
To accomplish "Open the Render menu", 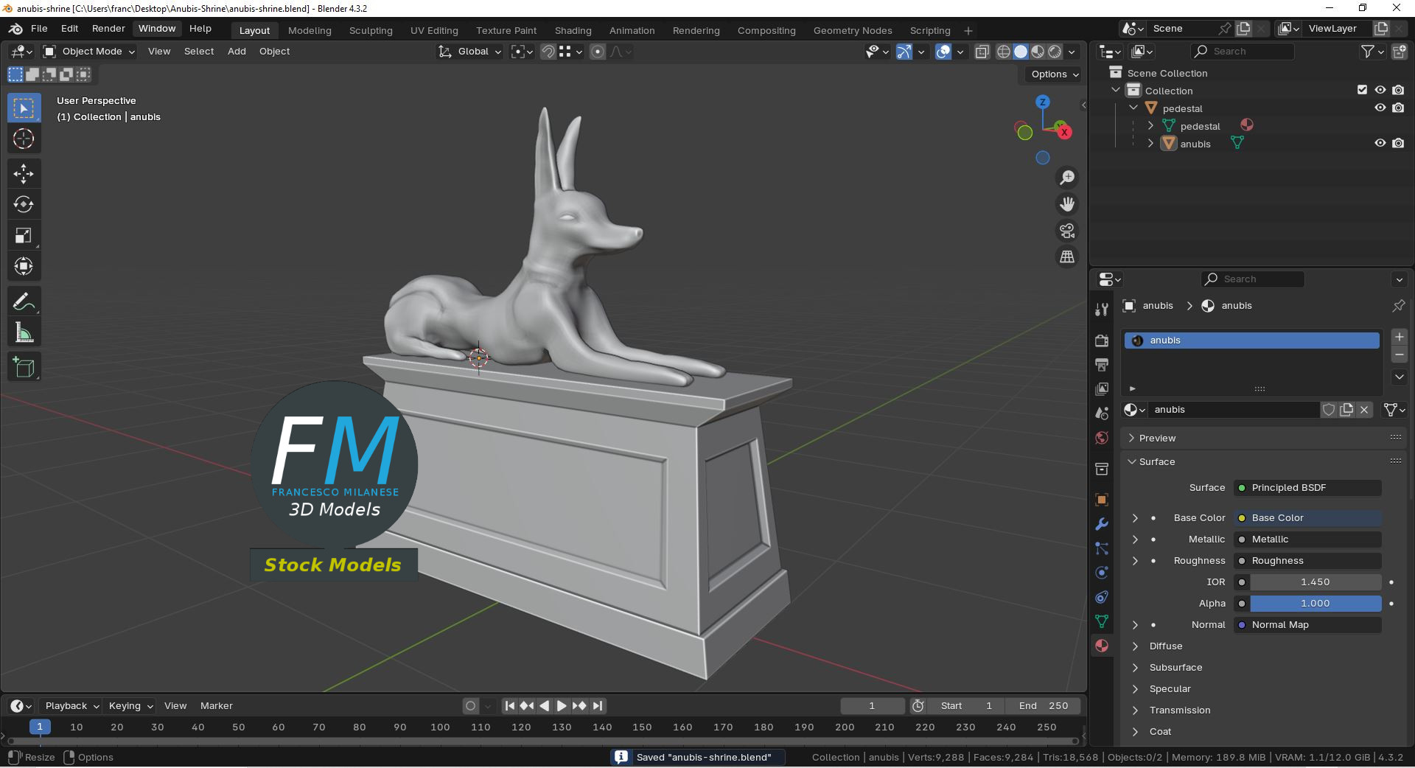I will point(108,29).
